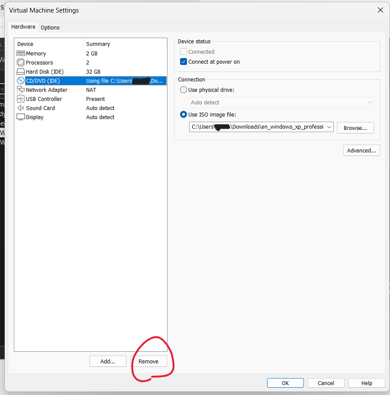Image resolution: width=390 pixels, height=395 pixels.
Task: Select Use ISO image file radio button
Action: point(184,115)
